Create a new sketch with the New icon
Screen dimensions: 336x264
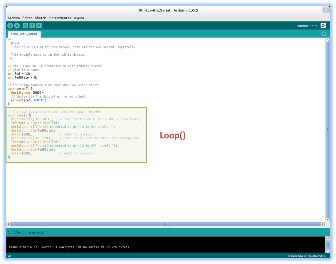25,26
